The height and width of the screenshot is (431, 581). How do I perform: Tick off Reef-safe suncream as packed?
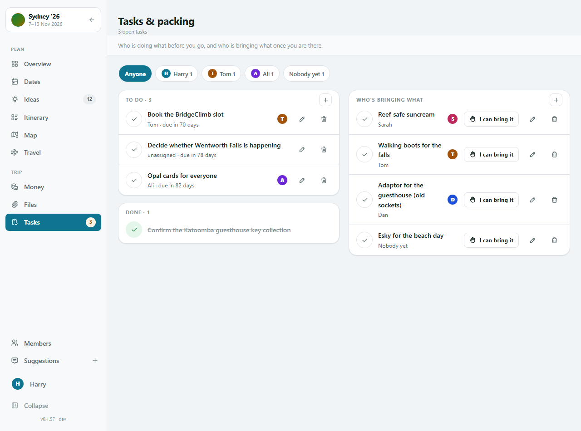(364, 119)
